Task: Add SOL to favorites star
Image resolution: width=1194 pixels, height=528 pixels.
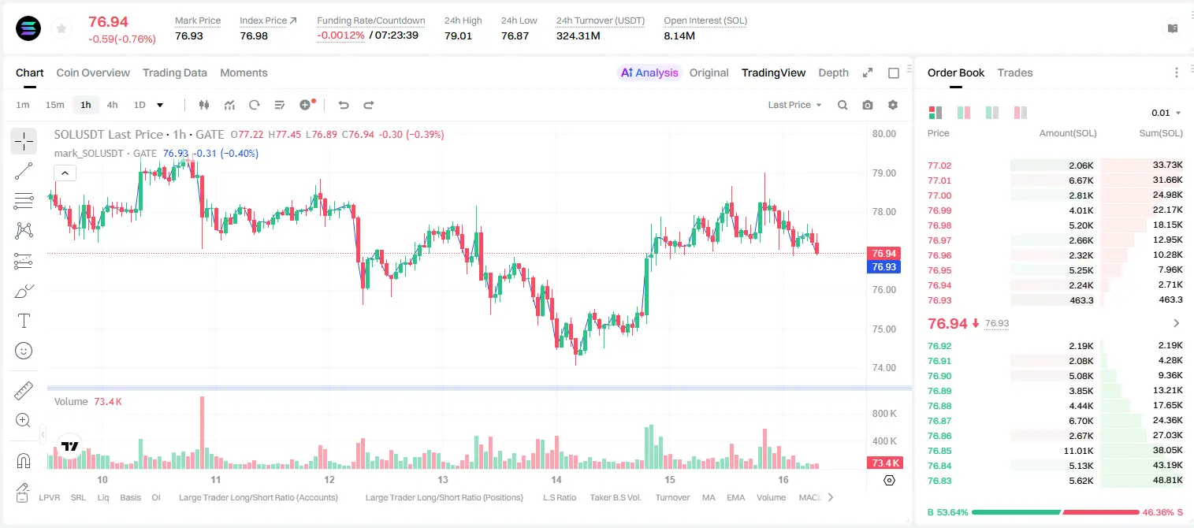Action: [x=61, y=28]
